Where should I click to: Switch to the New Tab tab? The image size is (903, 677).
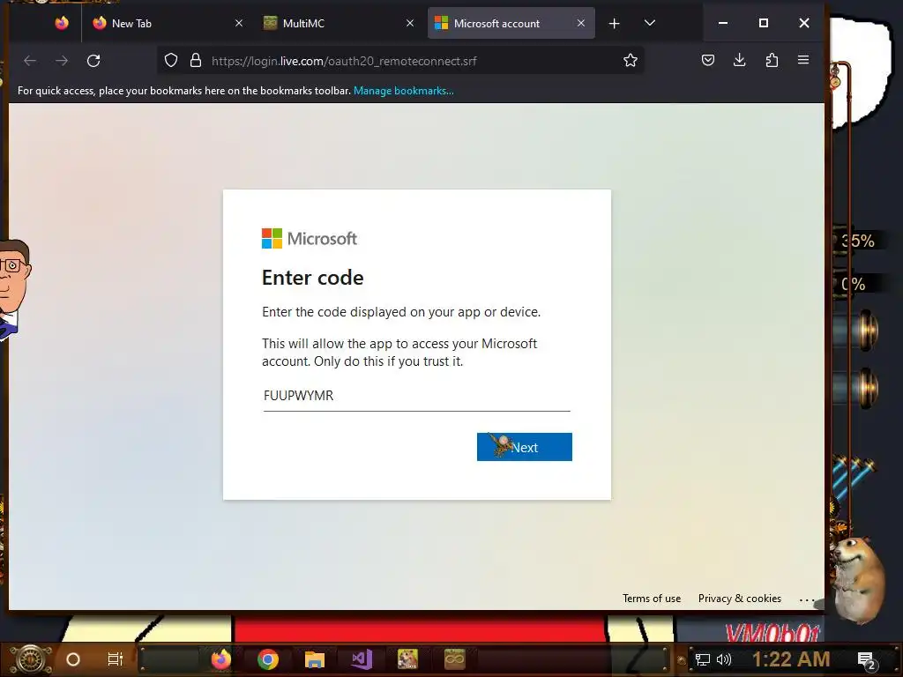pyautogui.click(x=166, y=23)
